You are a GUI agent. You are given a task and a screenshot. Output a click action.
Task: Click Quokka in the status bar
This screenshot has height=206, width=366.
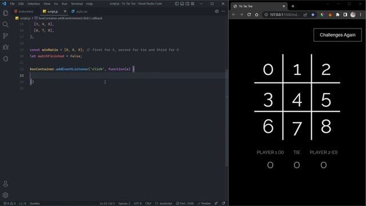[34, 204]
